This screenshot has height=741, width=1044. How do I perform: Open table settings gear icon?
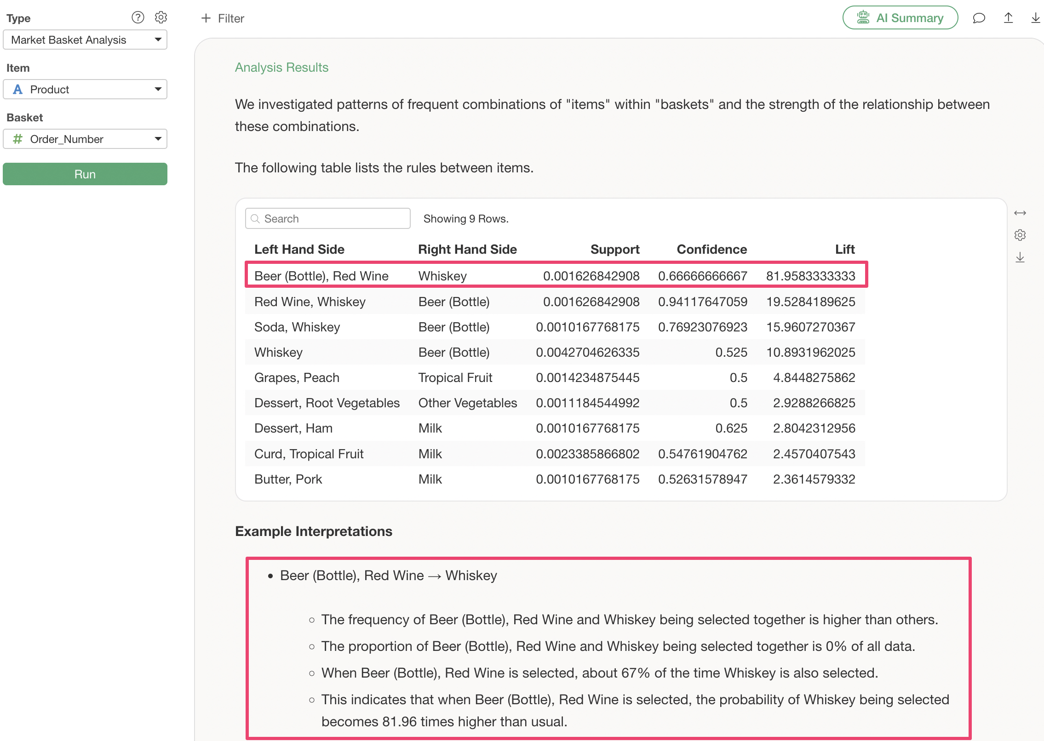point(1020,235)
